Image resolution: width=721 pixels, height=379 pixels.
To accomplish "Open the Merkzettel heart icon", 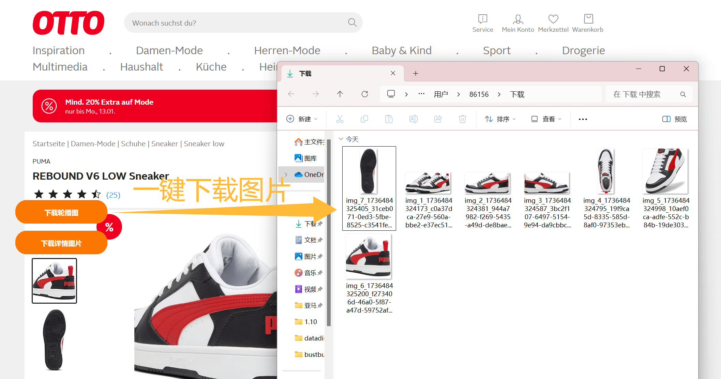I will point(553,23).
